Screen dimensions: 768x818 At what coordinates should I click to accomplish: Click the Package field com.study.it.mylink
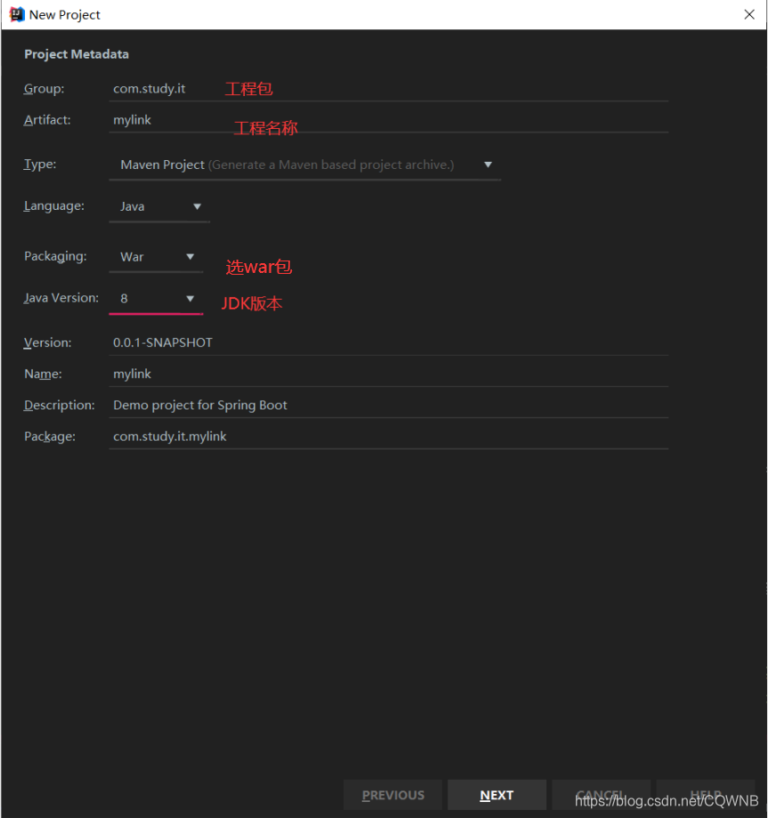[x=388, y=437]
